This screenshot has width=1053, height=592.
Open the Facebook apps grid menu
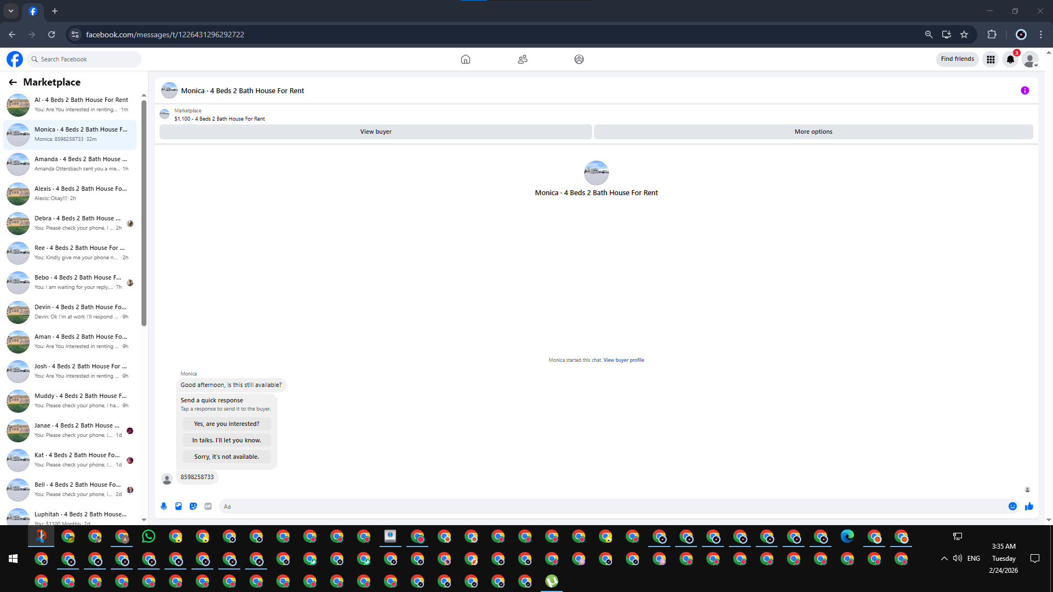(990, 59)
